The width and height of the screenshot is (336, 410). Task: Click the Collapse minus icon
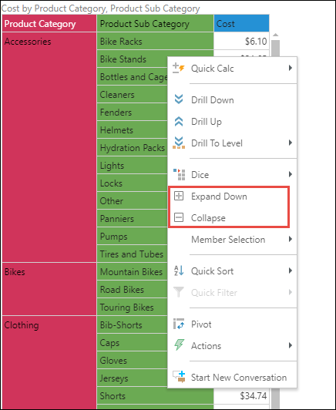(x=179, y=217)
